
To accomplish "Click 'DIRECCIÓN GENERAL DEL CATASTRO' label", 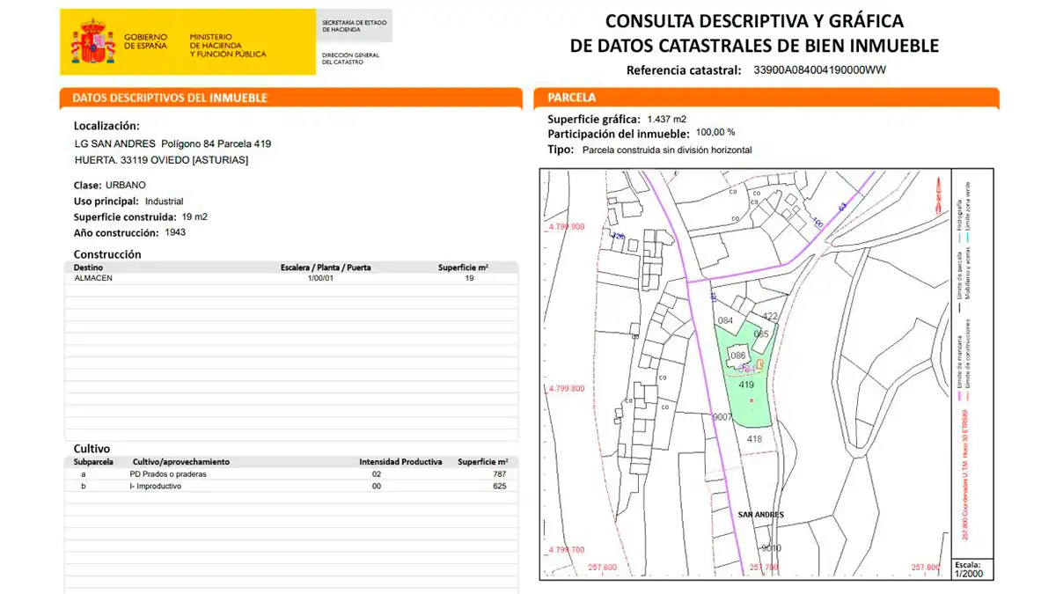I will coord(350,58).
